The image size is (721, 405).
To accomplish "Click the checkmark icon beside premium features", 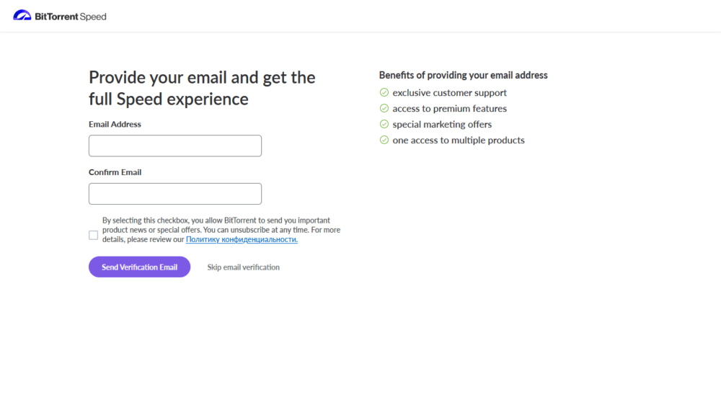I will tap(384, 108).
